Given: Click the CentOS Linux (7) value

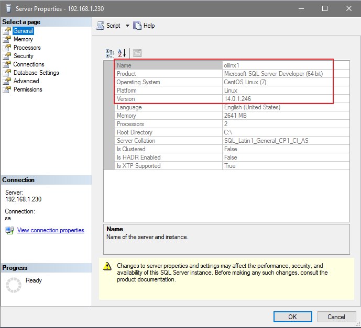Looking at the screenshot, I should (245, 82).
